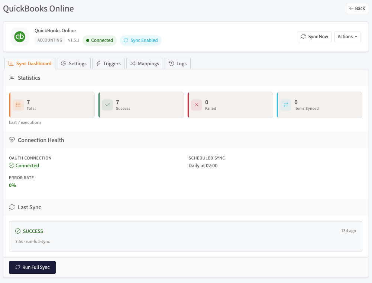Open the Actions dropdown menu
372x283 pixels.
(347, 37)
